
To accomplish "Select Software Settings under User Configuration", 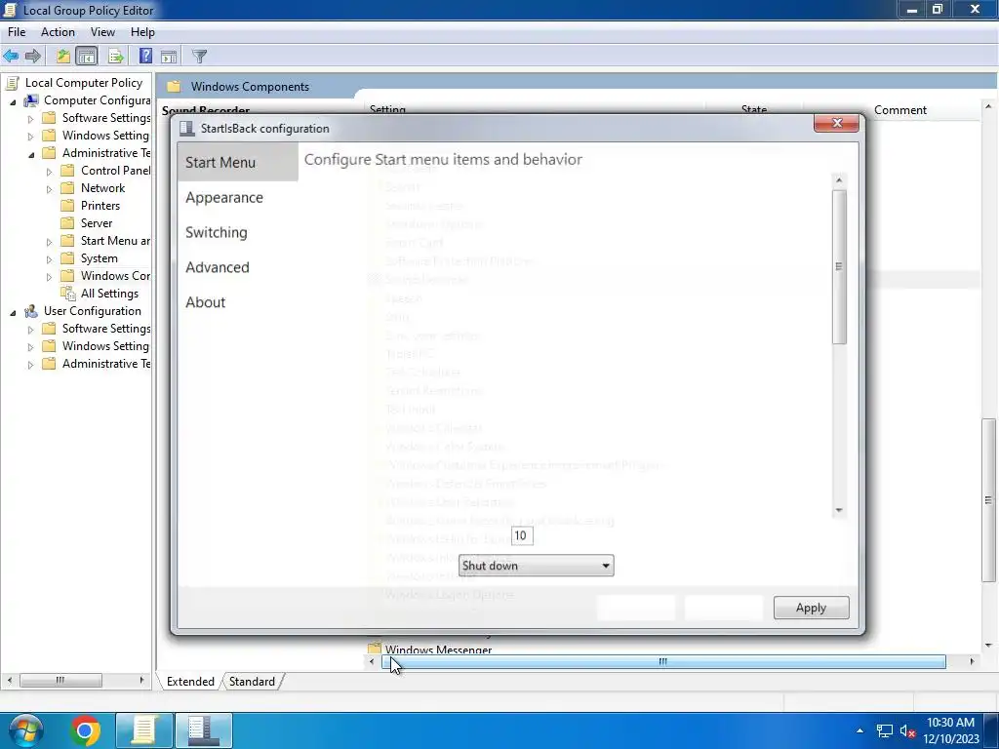I will click(105, 329).
